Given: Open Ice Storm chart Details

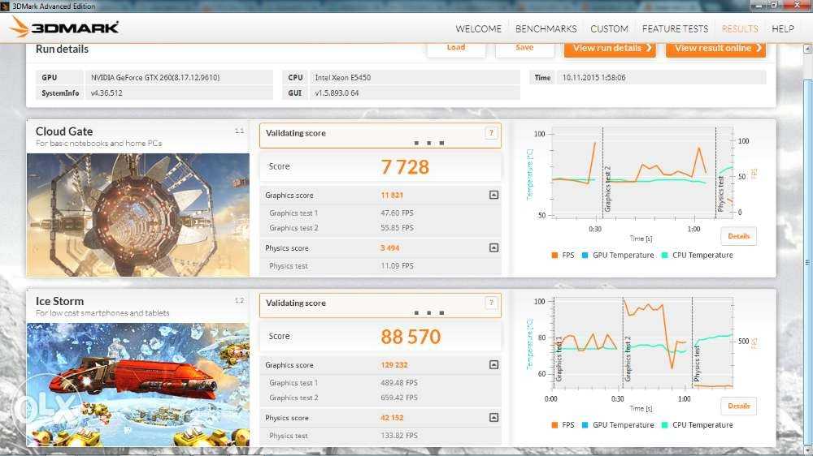Looking at the screenshot, I should pyautogui.click(x=738, y=406).
